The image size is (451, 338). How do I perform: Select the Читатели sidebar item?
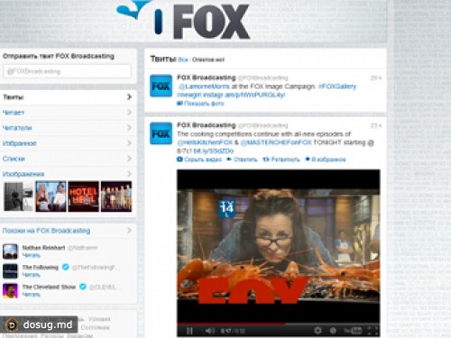(x=68, y=128)
